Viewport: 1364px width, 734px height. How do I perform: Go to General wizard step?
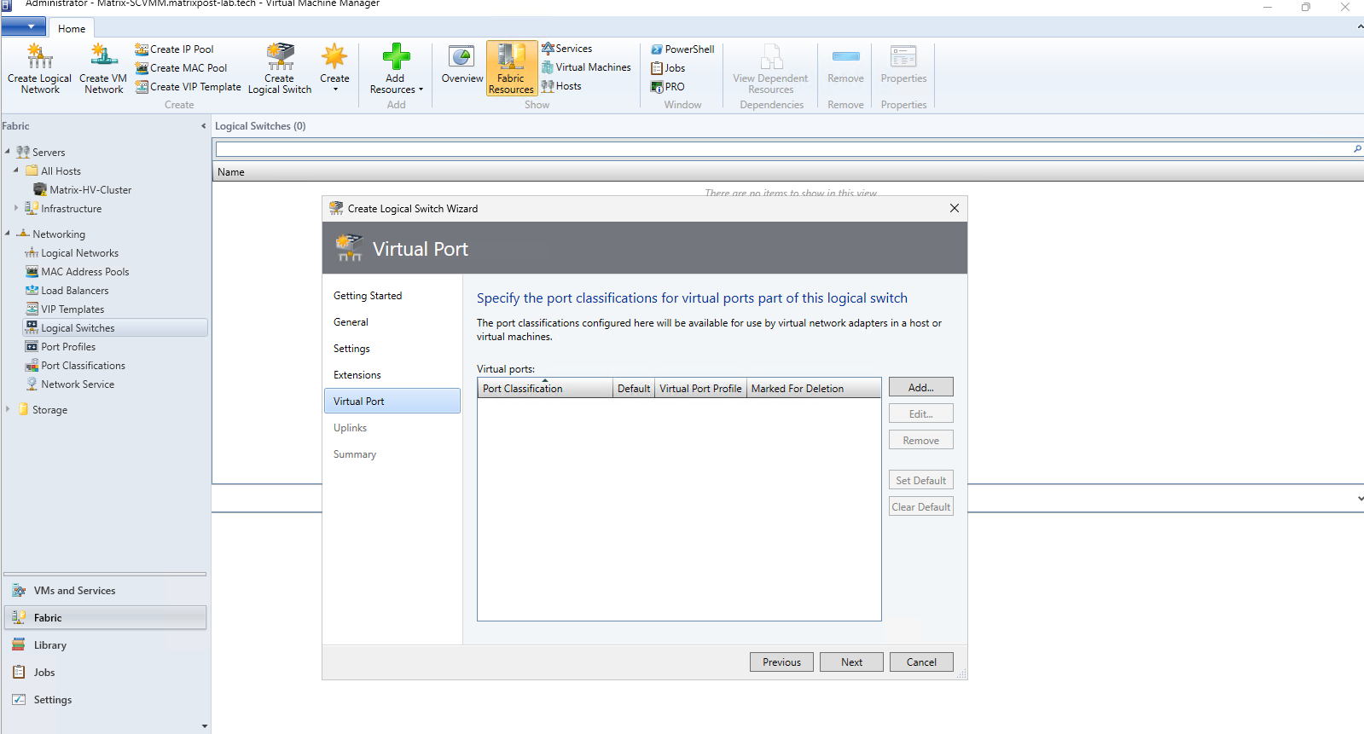pos(351,322)
